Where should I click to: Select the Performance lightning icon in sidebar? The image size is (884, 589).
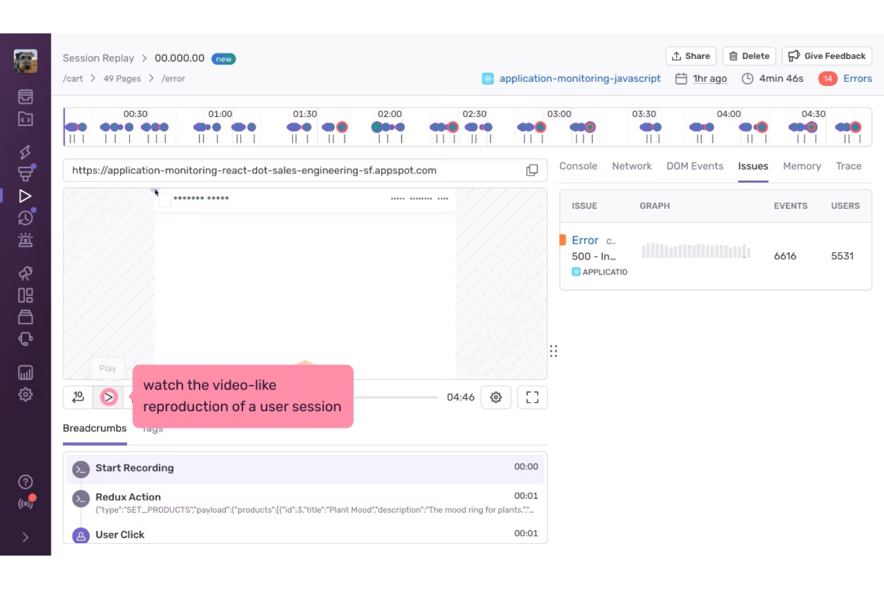click(x=25, y=152)
